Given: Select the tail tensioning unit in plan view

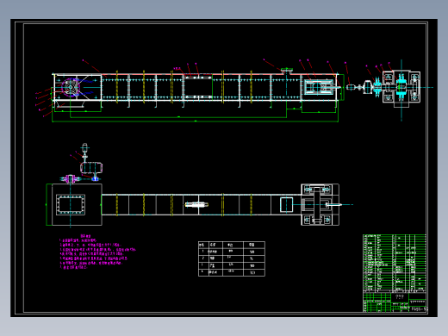Looking at the screenshot, I should (320, 205).
